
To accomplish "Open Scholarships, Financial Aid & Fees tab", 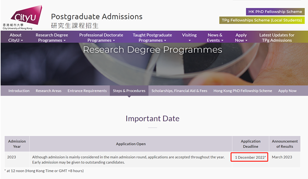I will (179, 91).
